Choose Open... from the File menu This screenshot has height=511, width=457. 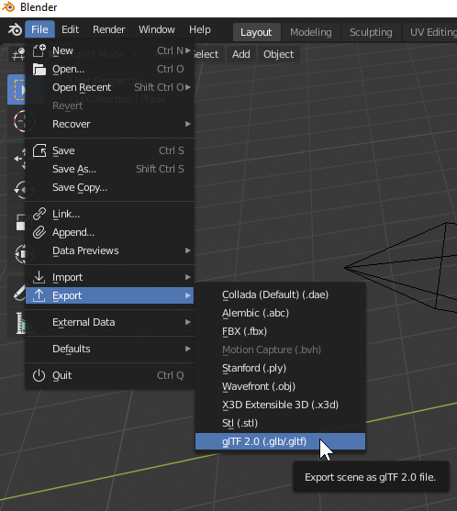[x=110, y=69]
